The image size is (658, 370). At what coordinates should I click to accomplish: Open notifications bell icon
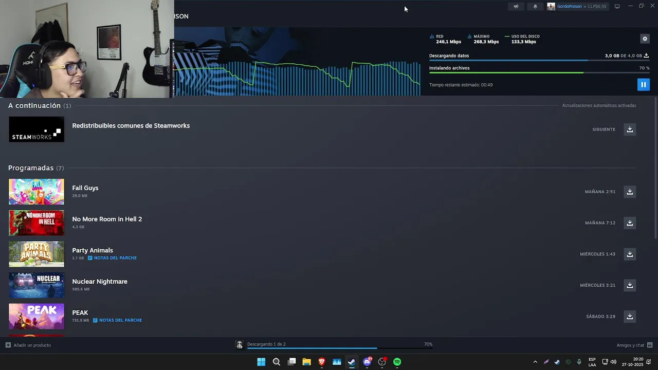pos(535,6)
